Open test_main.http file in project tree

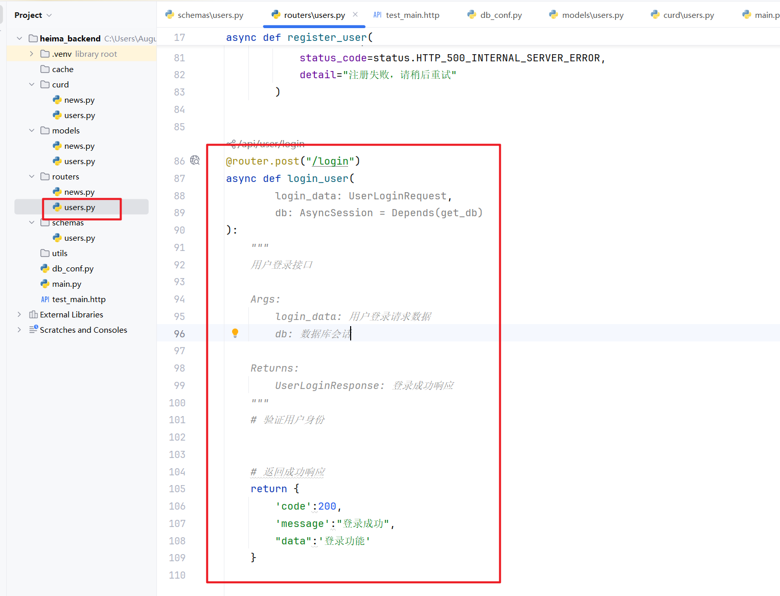click(x=78, y=300)
